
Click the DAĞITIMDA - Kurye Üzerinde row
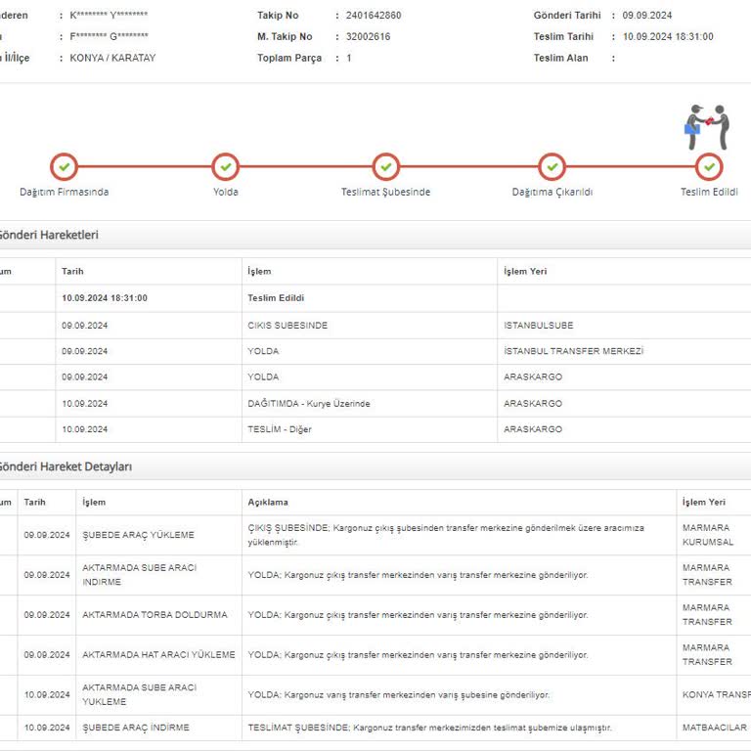[x=309, y=403]
